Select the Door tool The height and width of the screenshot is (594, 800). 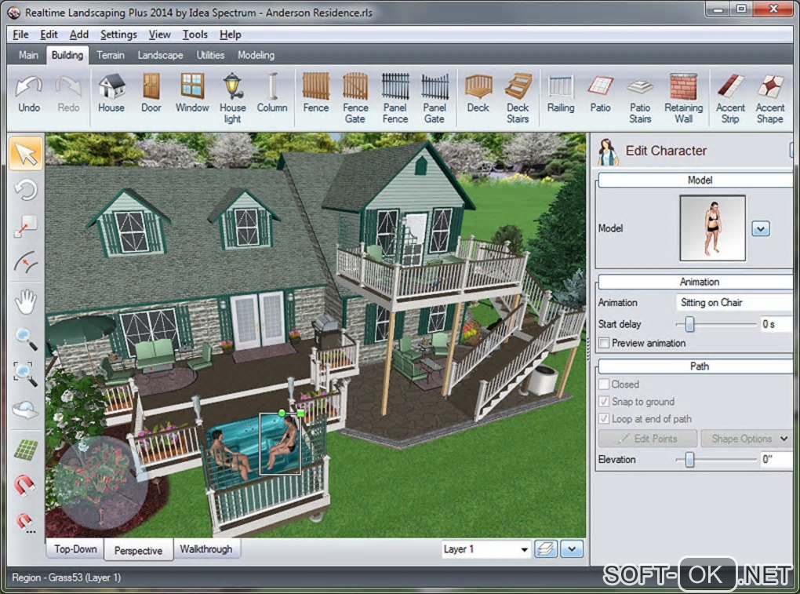click(151, 93)
